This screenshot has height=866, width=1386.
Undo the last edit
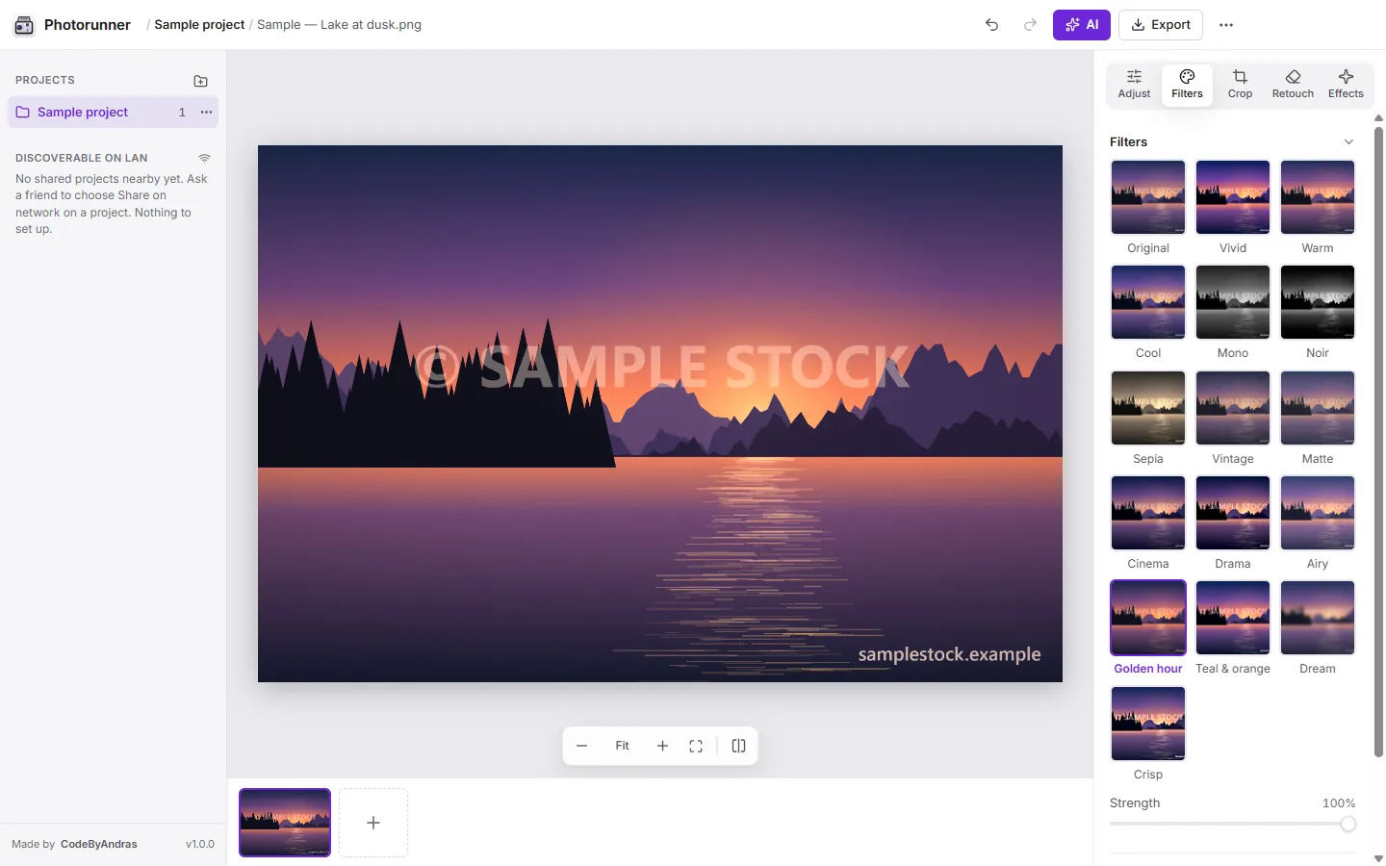991,25
